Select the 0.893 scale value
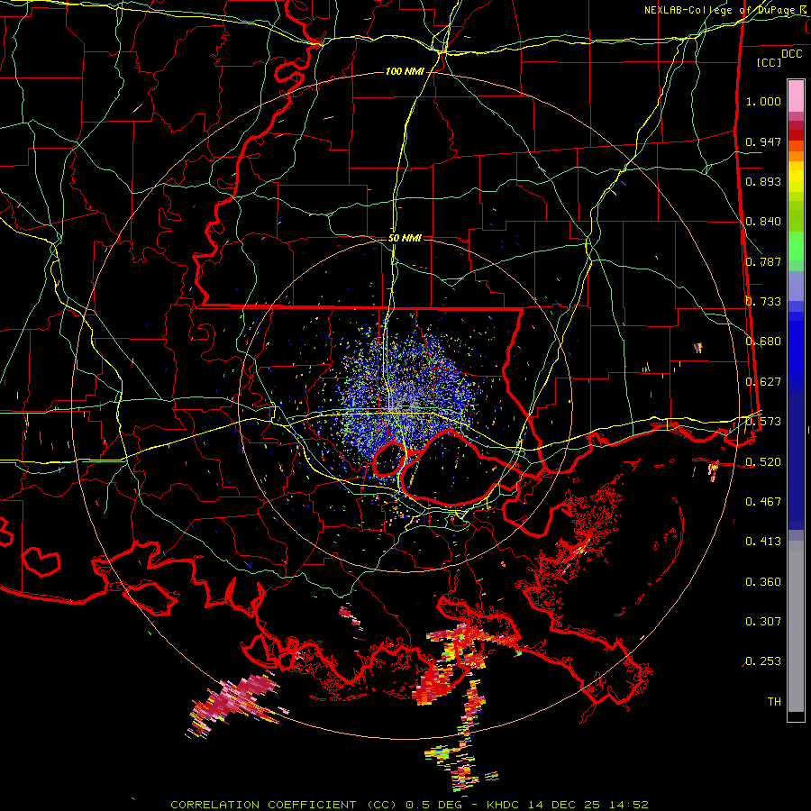This screenshot has width=811, height=811. click(763, 181)
